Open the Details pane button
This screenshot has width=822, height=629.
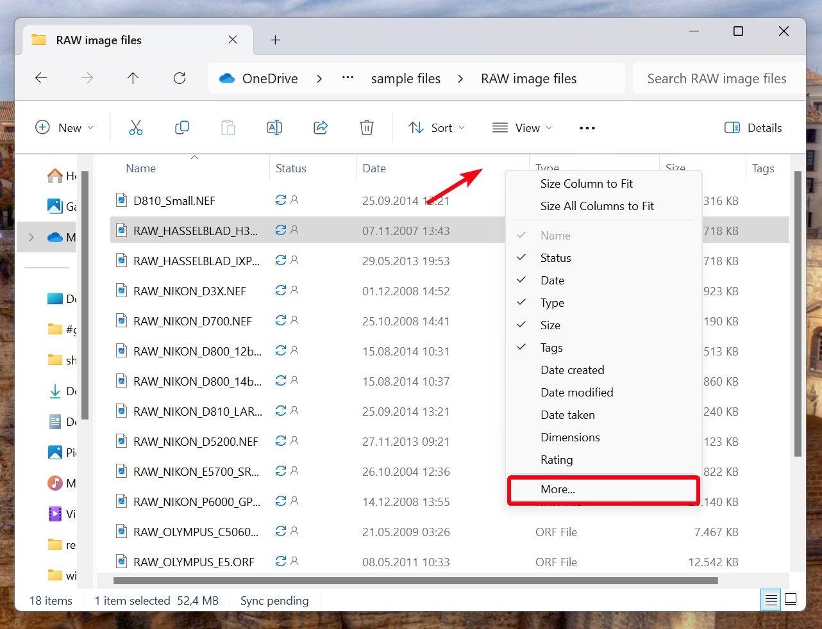pyautogui.click(x=753, y=127)
